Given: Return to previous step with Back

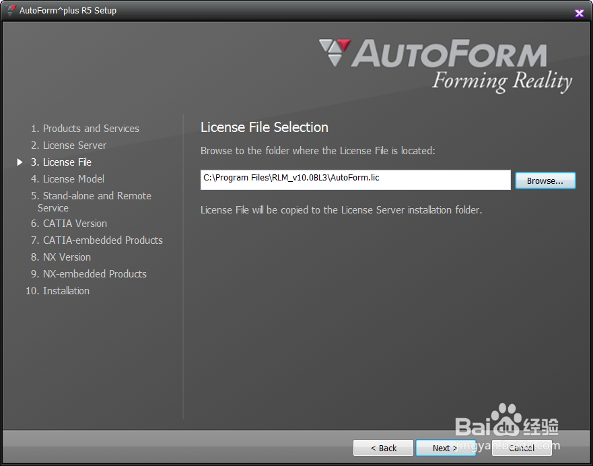Looking at the screenshot, I should [x=383, y=448].
